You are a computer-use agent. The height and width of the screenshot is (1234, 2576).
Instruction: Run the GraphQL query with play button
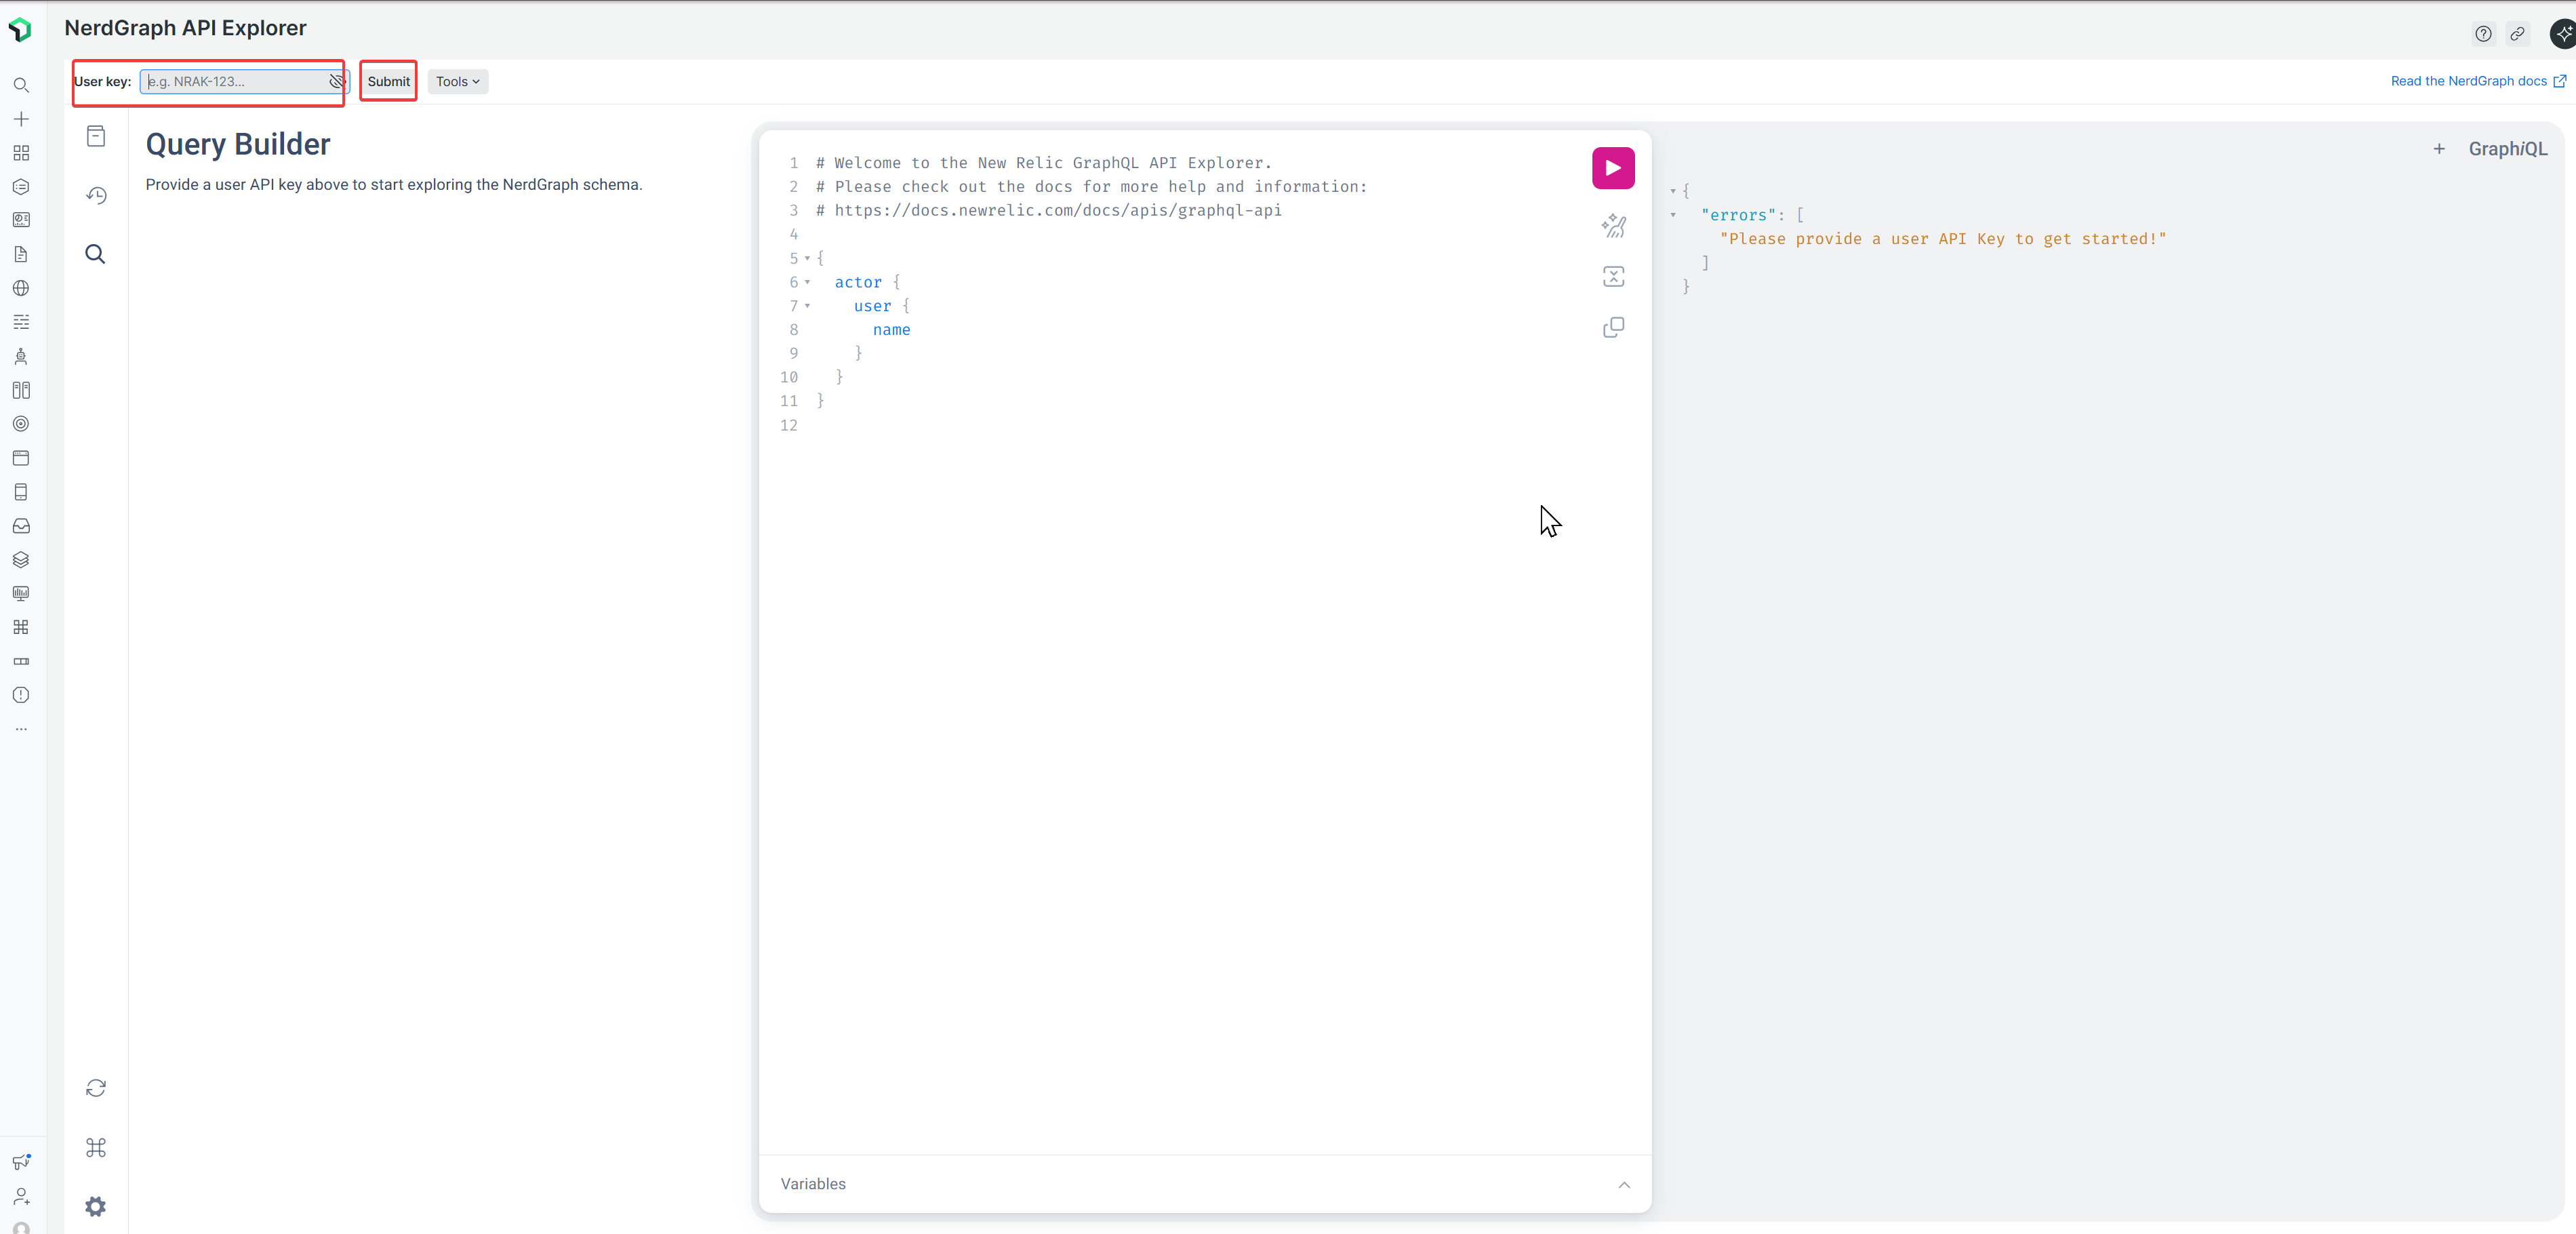click(x=1612, y=168)
